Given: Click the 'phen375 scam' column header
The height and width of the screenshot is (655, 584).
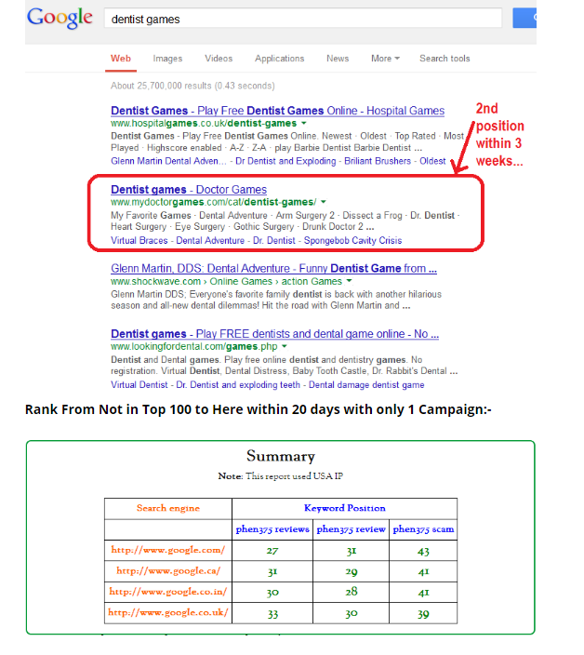Looking at the screenshot, I should coord(423,529).
